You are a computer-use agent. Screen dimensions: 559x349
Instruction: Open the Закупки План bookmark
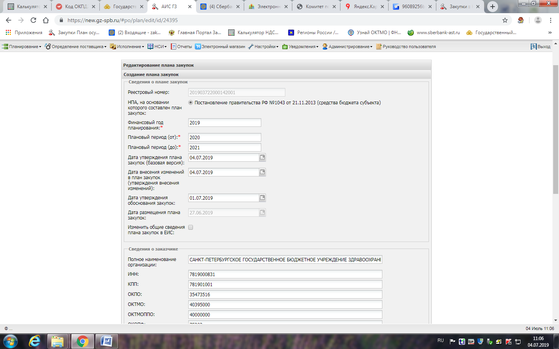point(74,33)
